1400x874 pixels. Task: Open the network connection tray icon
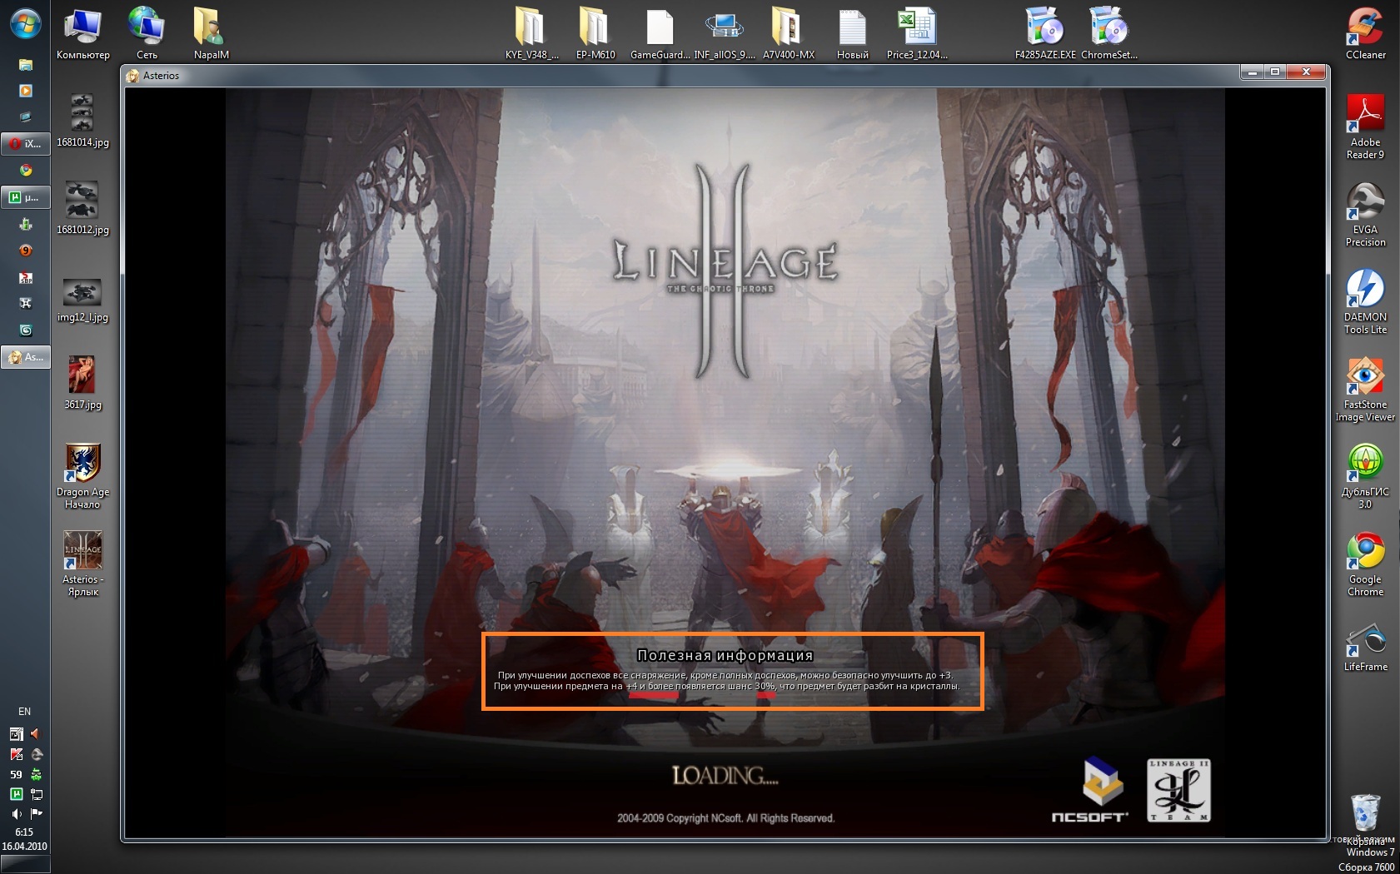(37, 794)
